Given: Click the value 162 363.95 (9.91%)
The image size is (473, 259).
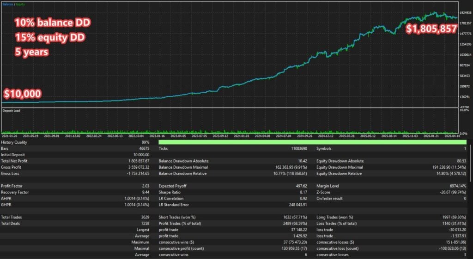Looking at the screenshot, I should tap(291, 167).
